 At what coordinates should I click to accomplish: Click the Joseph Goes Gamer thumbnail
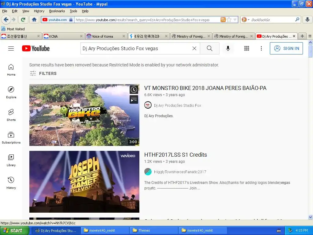(84, 182)
